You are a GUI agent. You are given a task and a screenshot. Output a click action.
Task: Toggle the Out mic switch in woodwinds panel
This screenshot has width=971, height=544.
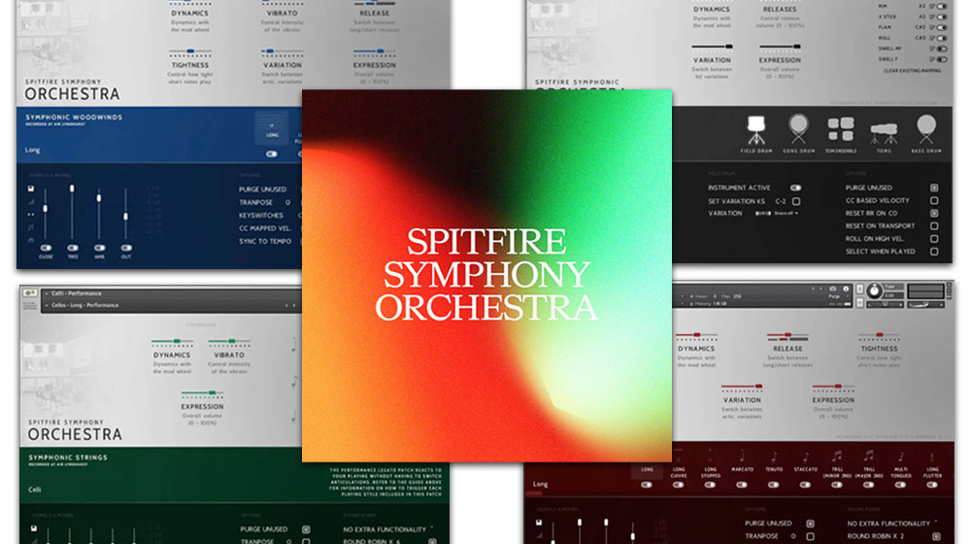click(126, 248)
